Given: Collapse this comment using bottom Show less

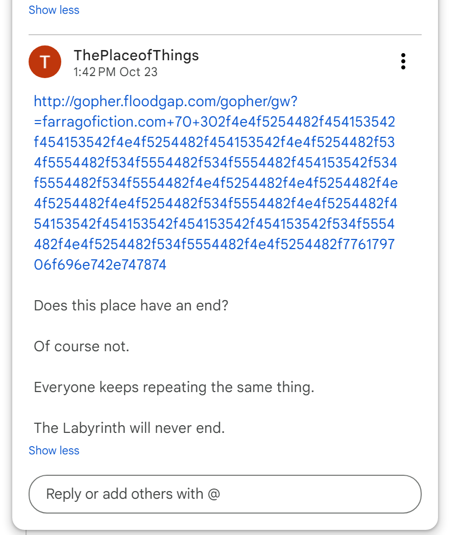Looking at the screenshot, I should click(x=54, y=450).
